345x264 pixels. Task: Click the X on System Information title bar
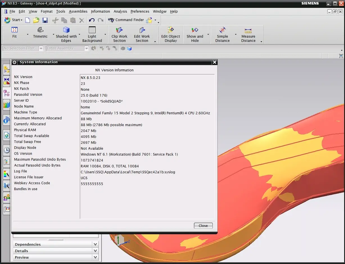pyautogui.click(x=215, y=62)
